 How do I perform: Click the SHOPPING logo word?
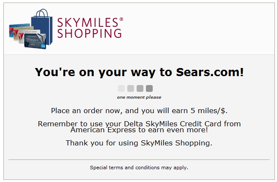tap(89, 33)
